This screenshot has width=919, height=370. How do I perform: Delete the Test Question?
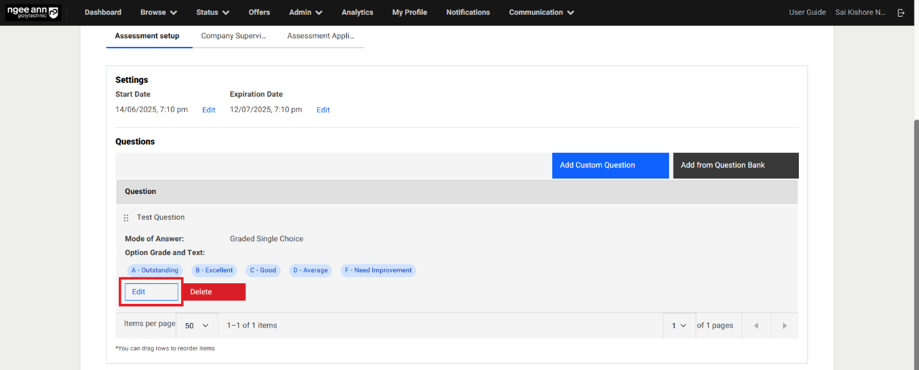tap(213, 292)
